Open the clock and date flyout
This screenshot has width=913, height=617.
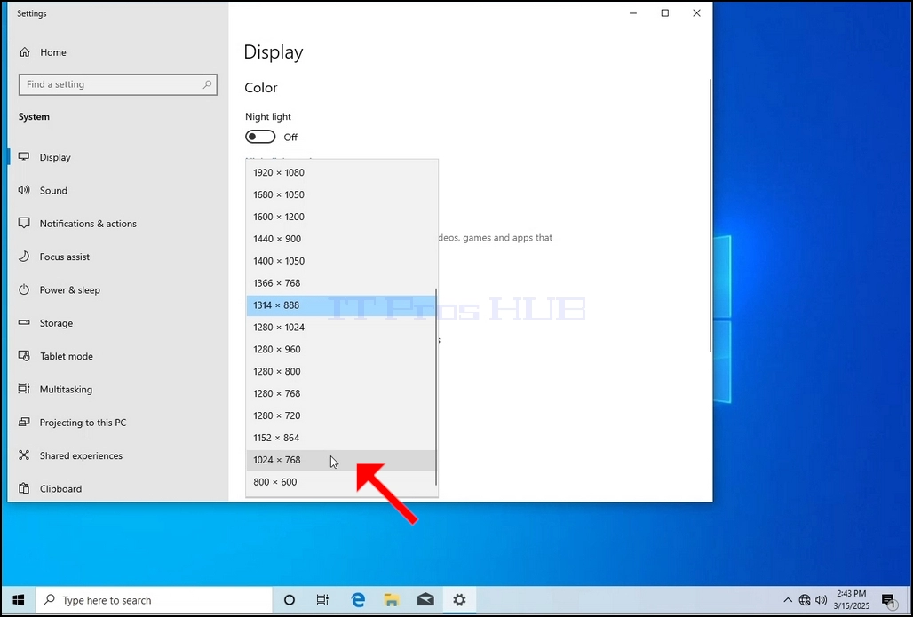click(x=851, y=600)
